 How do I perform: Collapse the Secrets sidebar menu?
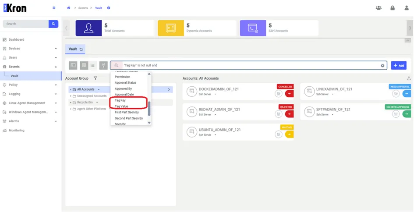click(x=56, y=67)
